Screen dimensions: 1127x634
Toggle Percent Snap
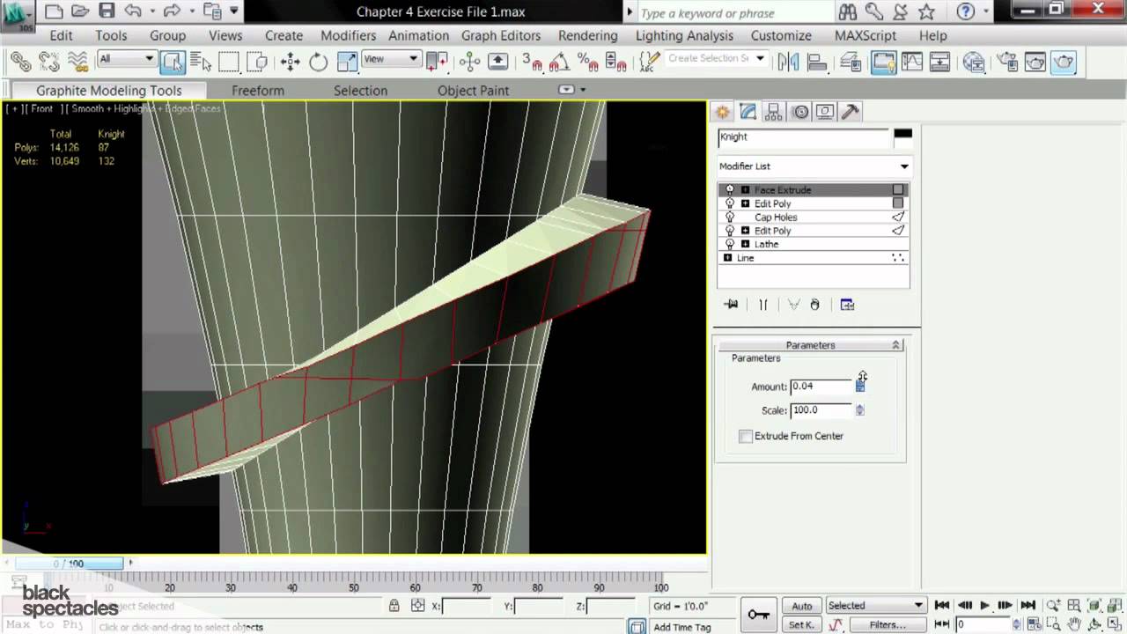coord(588,62)
